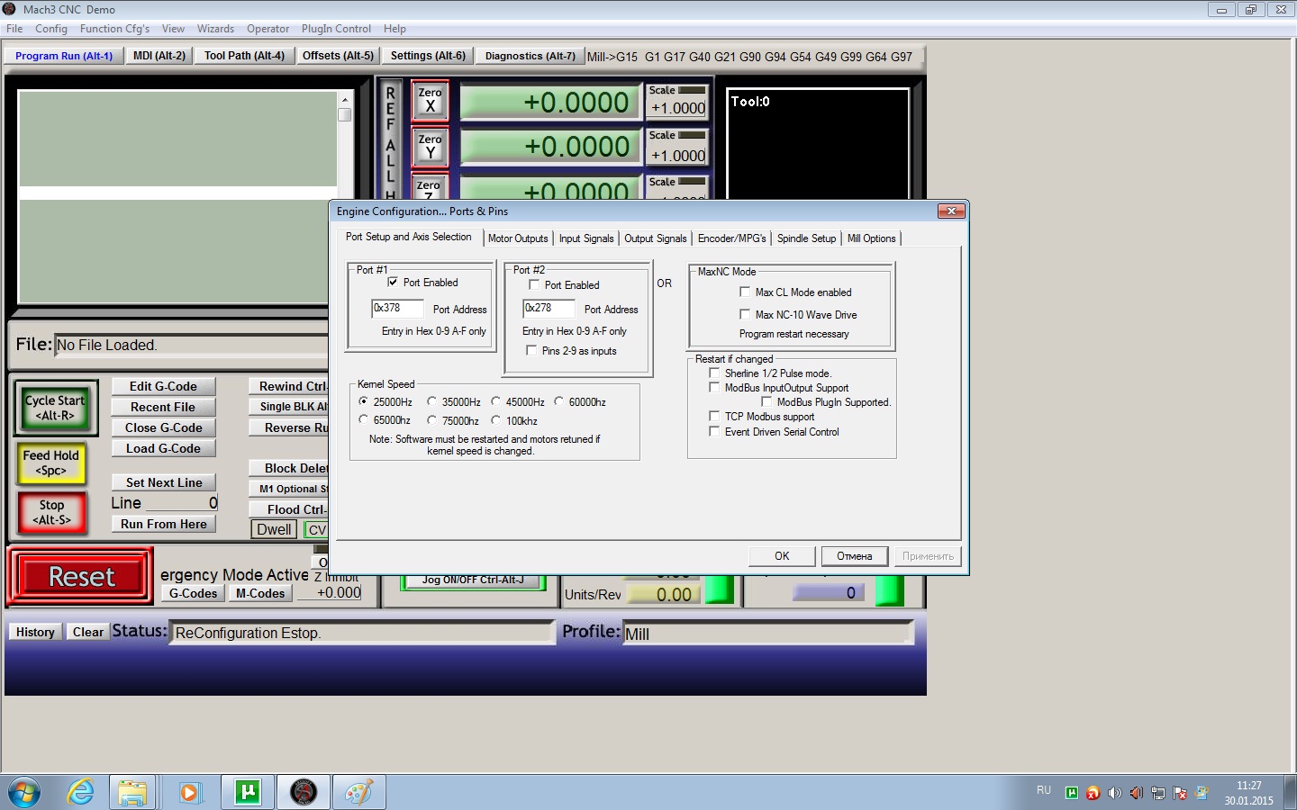1297x810 pixels.
Task: Click the Run From Here button
Action: click(164, 524)
